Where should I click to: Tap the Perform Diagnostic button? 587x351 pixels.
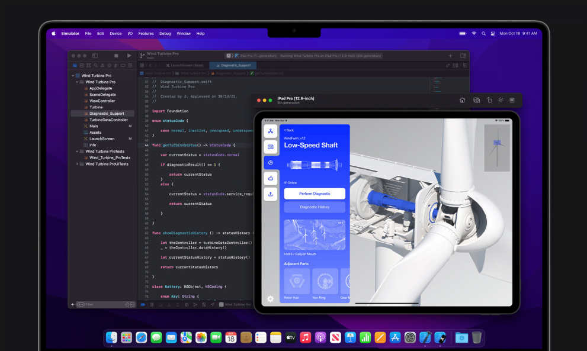315,194
